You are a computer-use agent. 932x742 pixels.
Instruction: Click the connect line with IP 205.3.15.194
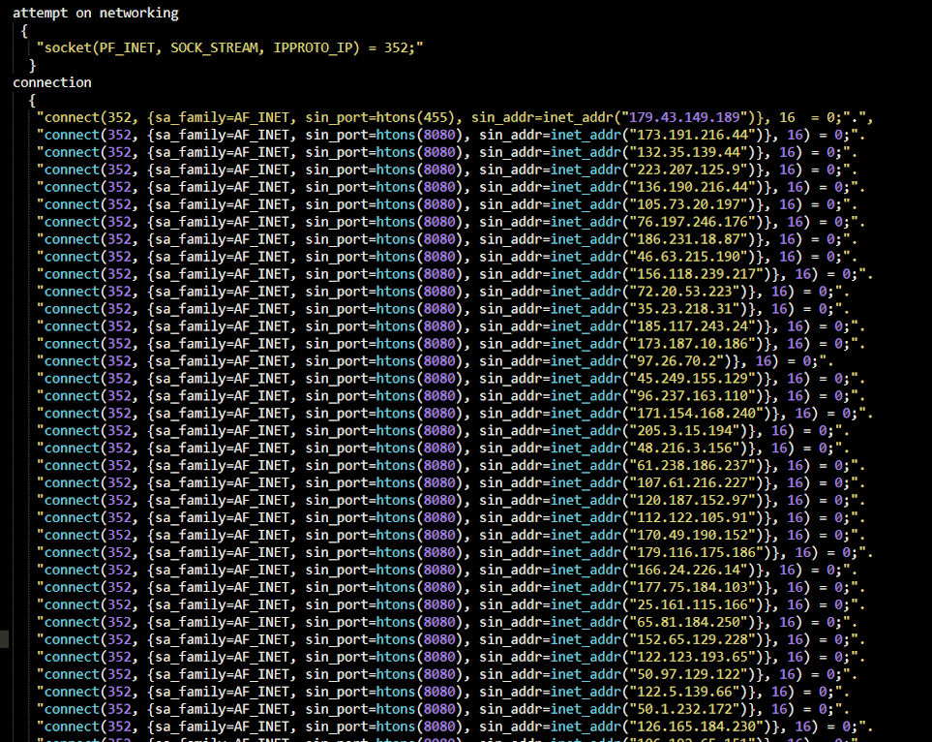tap(443, 431)
